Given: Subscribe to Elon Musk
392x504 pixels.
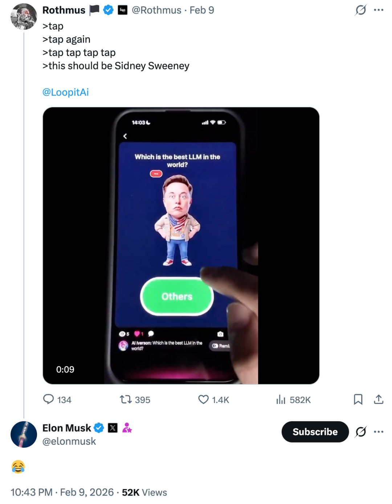Looking at the screenshot, I should (x=315, y=432).
